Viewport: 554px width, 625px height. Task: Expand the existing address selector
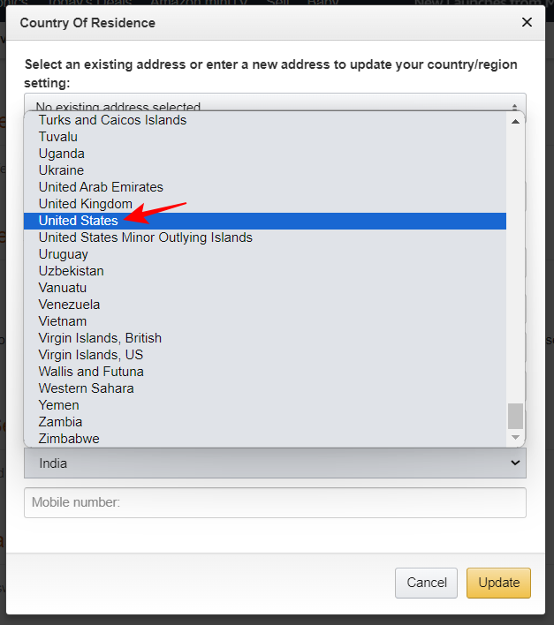275,104
